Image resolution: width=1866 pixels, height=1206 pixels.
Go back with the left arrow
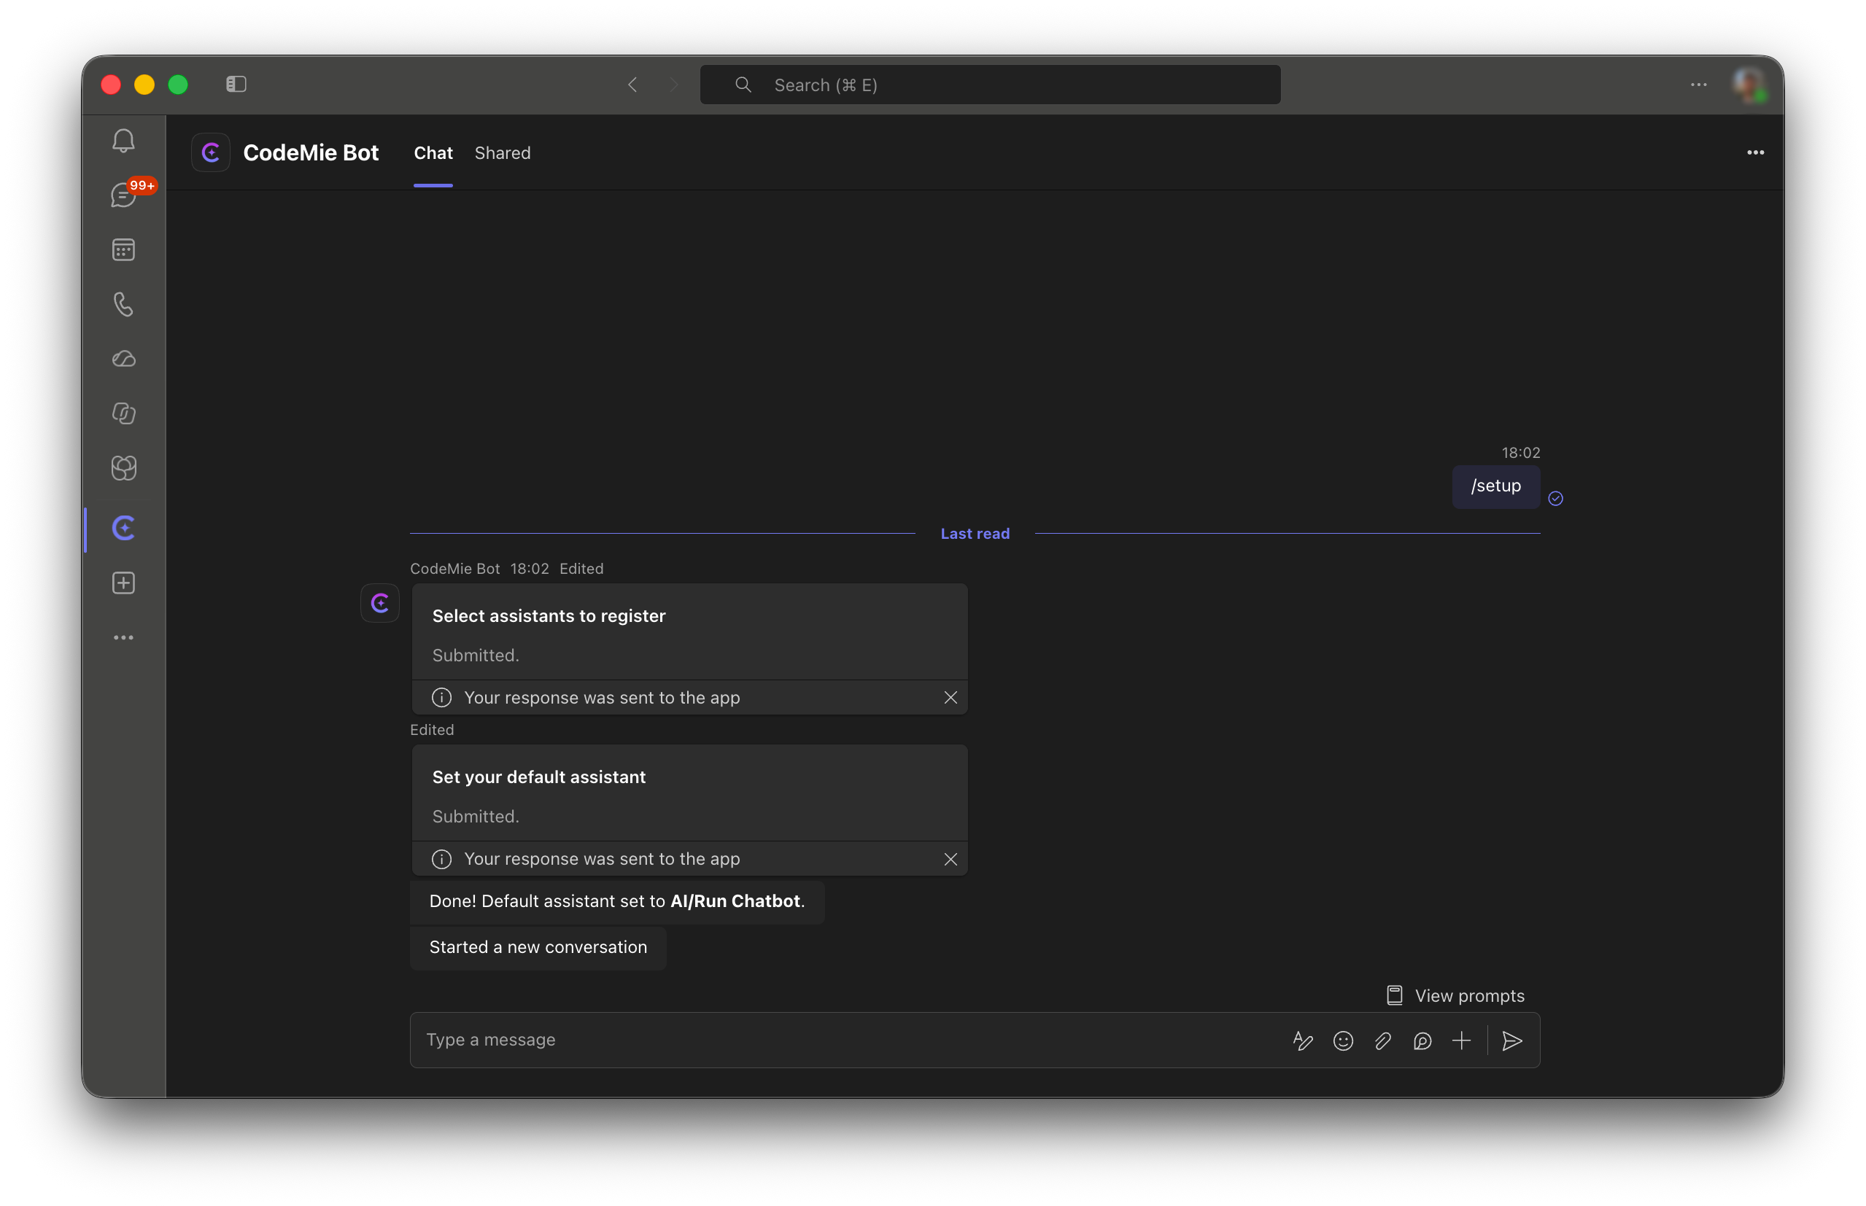[x=633, y=85]
